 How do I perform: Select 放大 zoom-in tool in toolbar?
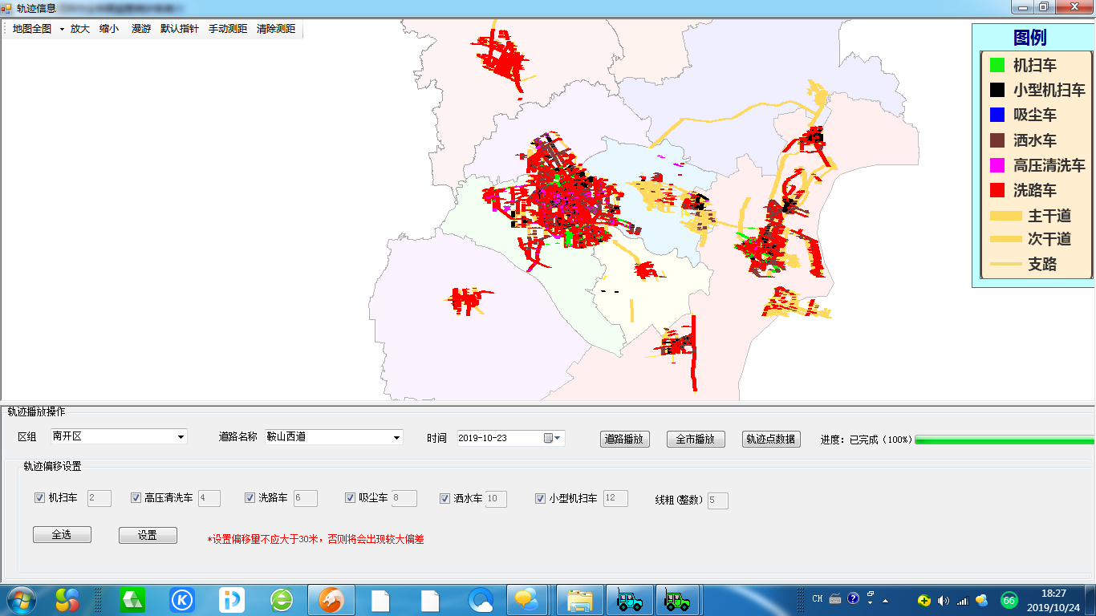coord(80,29)
